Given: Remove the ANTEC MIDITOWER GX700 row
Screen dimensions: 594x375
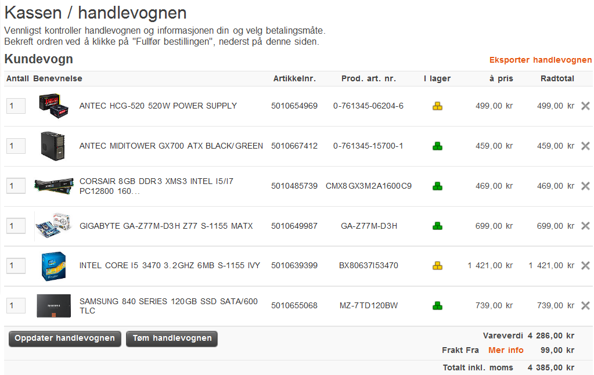Looking at the screenshot, I should 585,146.
